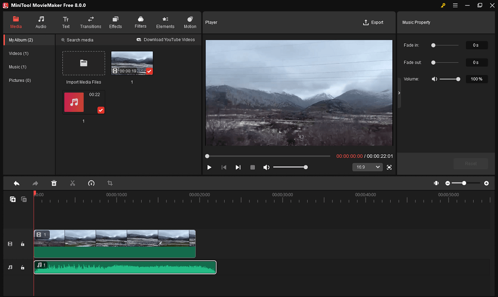This screenshot has width=498, height=297.
Task: Undo the last action
Action: point(16,184)
